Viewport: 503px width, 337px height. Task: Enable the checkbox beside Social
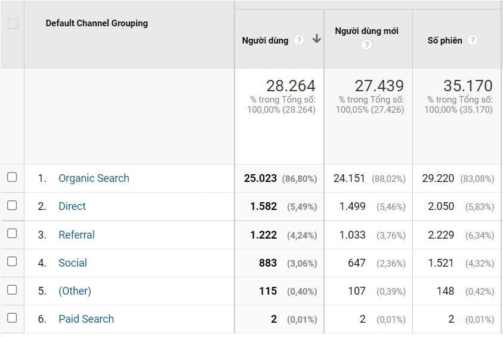12,262
